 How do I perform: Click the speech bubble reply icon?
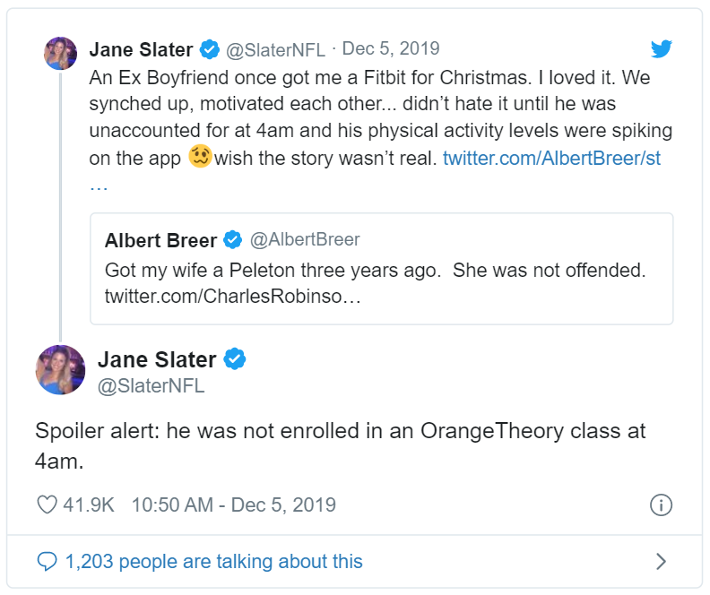pyautogui.click(x=47, y=562)
